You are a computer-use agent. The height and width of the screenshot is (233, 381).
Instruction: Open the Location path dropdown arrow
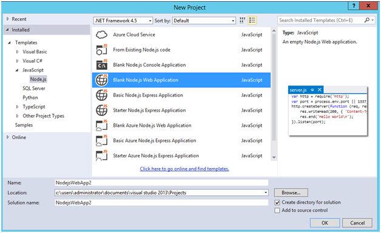coord(266,193)
